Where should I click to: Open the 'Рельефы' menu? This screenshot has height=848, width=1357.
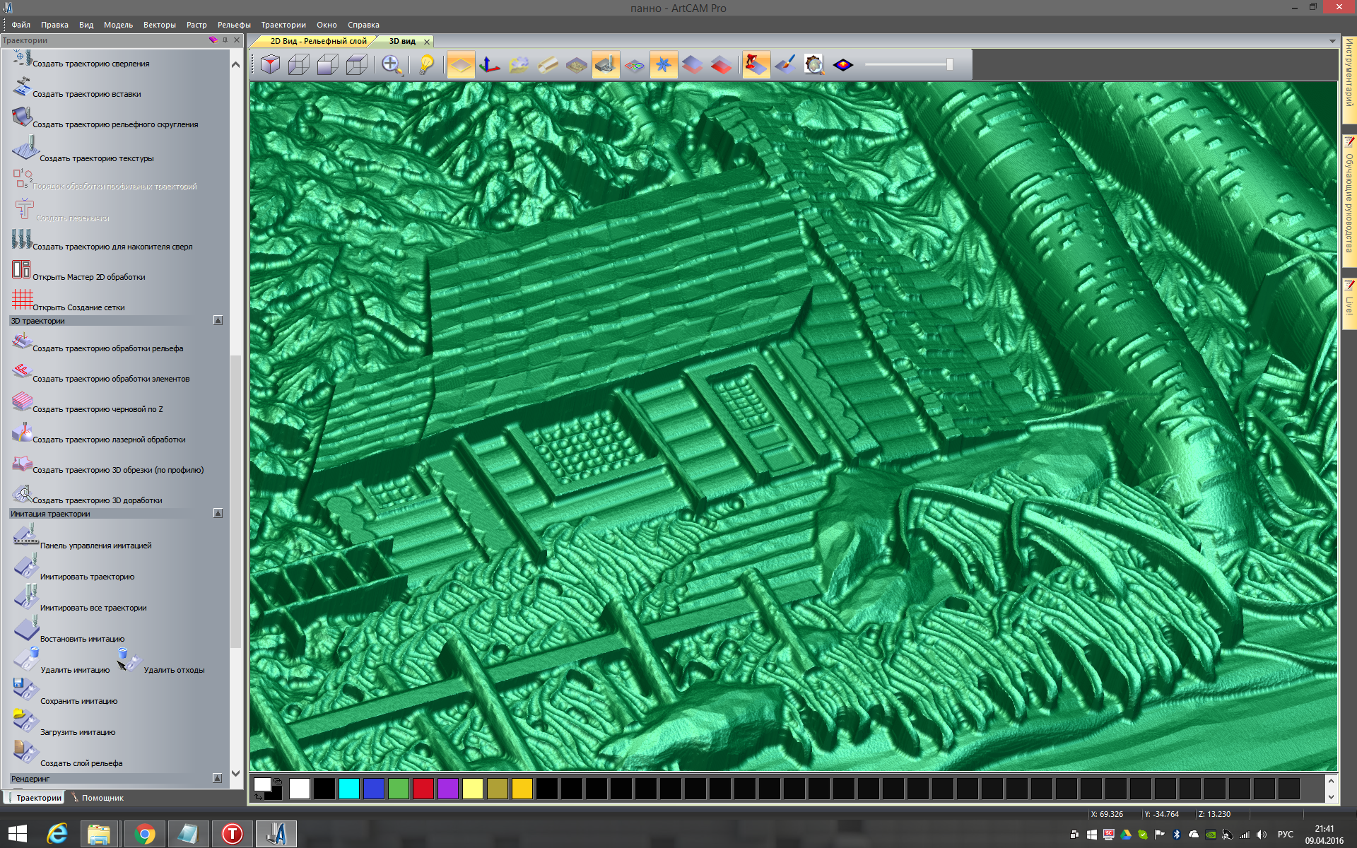click(x=234, y=25)
